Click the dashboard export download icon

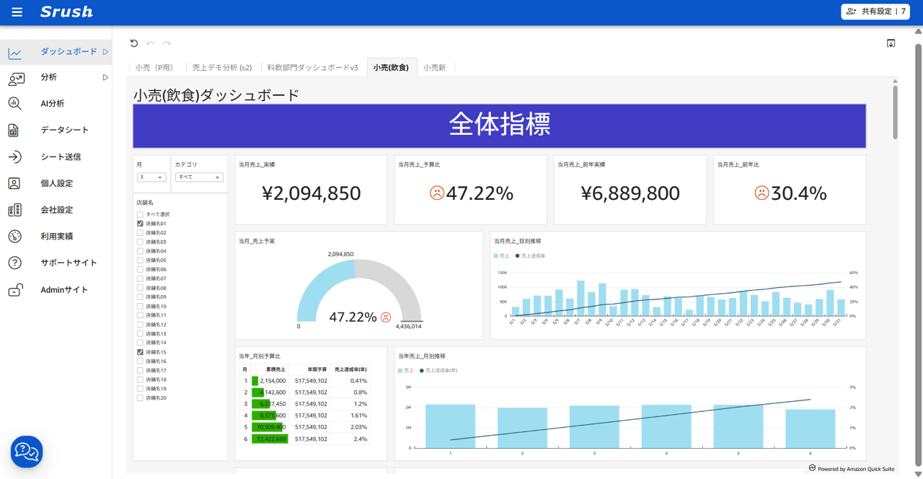click(891, 43)
